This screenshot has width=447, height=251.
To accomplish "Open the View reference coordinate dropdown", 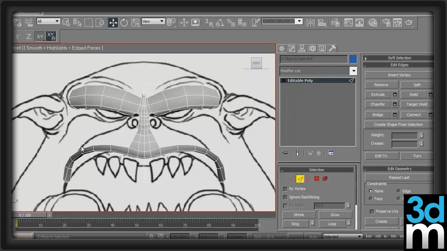I will 153,21.
